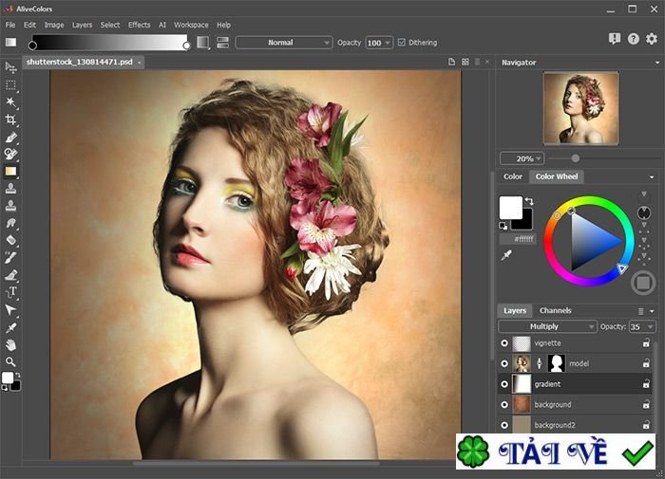Open the Effects menu
Viewport: 665px width, 479px height.
pyautogui.click(x=139, y=25)
